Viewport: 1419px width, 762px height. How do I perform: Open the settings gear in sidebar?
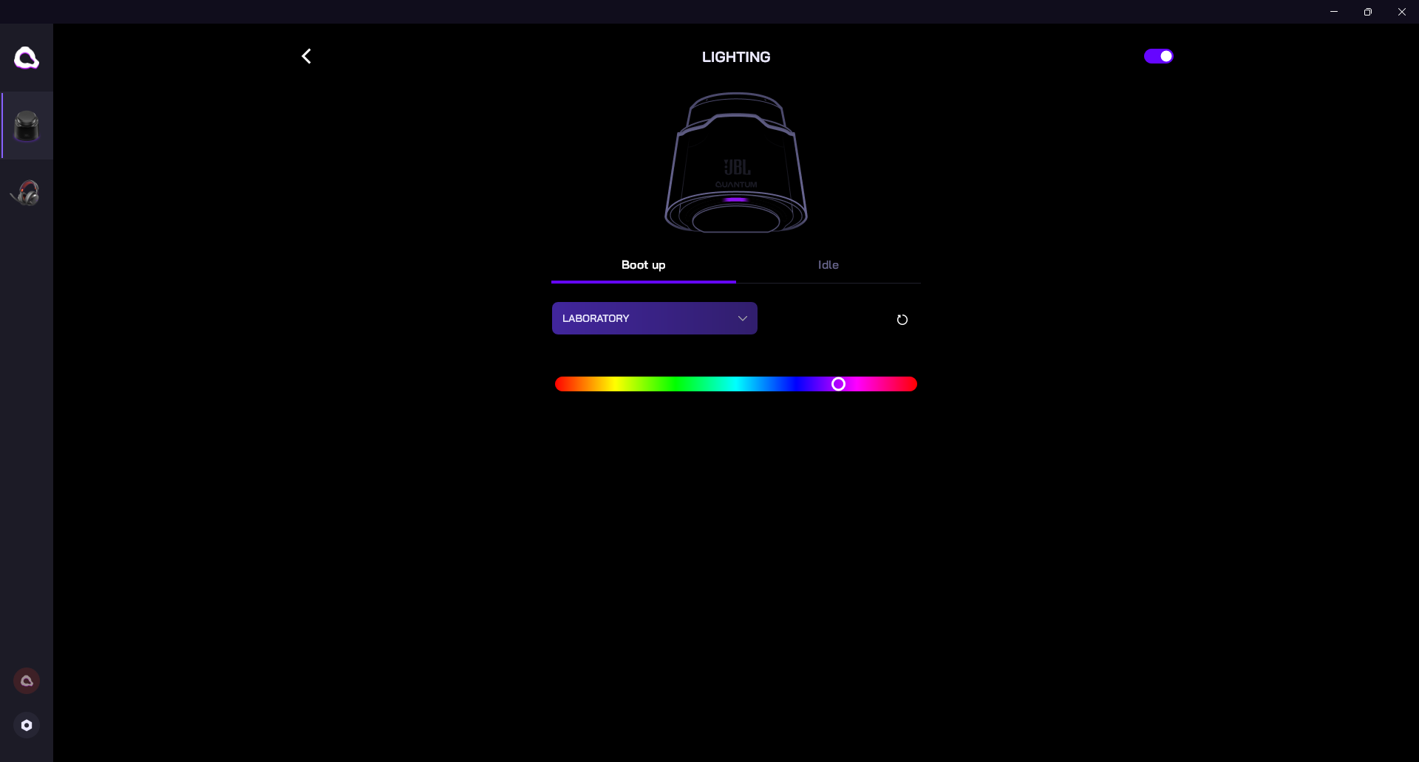27,725
